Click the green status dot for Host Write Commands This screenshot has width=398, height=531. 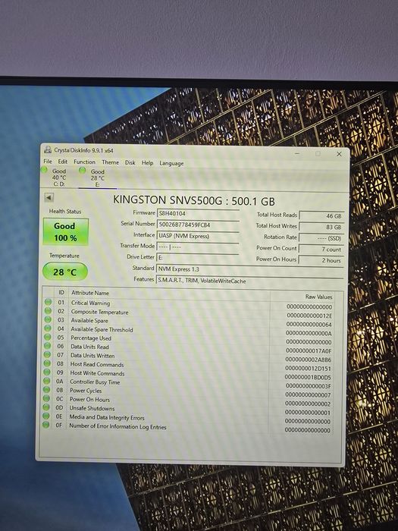pos(47,372)
